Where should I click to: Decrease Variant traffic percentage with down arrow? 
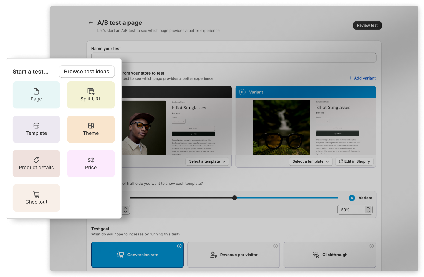[368, 212]
